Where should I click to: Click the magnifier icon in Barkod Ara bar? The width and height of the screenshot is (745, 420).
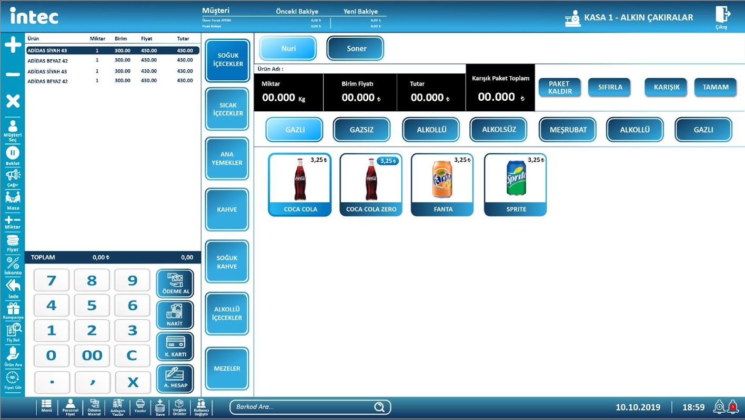point(379,407)
